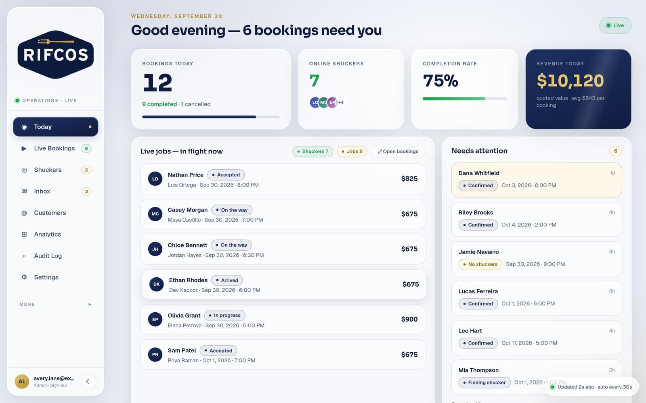The image size is (646, 403).
Task: Go to Inbox
Action: click(56, 191)
